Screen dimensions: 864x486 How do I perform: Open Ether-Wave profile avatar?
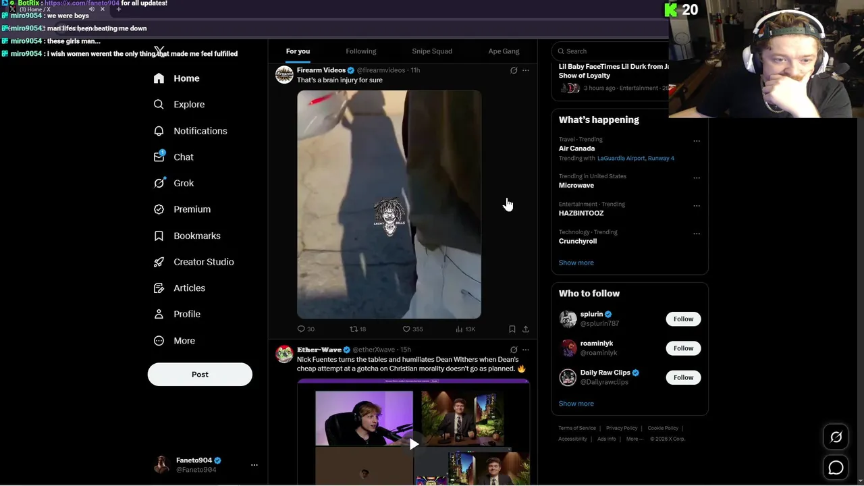[284, 354]
